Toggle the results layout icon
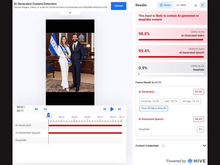Screen dimensions: 220x165 click(203, 5)
